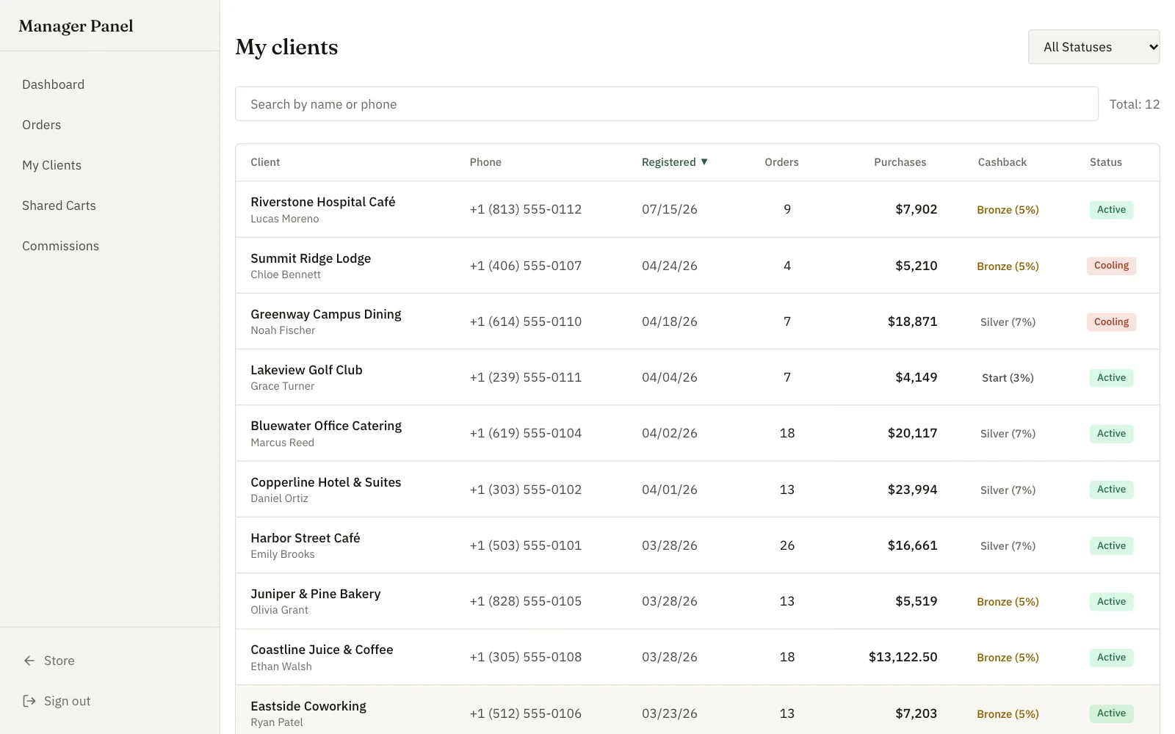1175x734 pixels.
Task: Click phone number +1 (619) 555-0104
Action: (525, 433)
